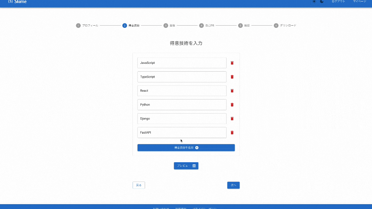Focus the JavaScript input field
Screen dimensions: 372x209
coord(182,63)
